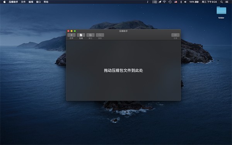Image resolution: width=232 pixels, height=145 pixels.
Task: Open Notification Center list icon
Action: (227, 2)
